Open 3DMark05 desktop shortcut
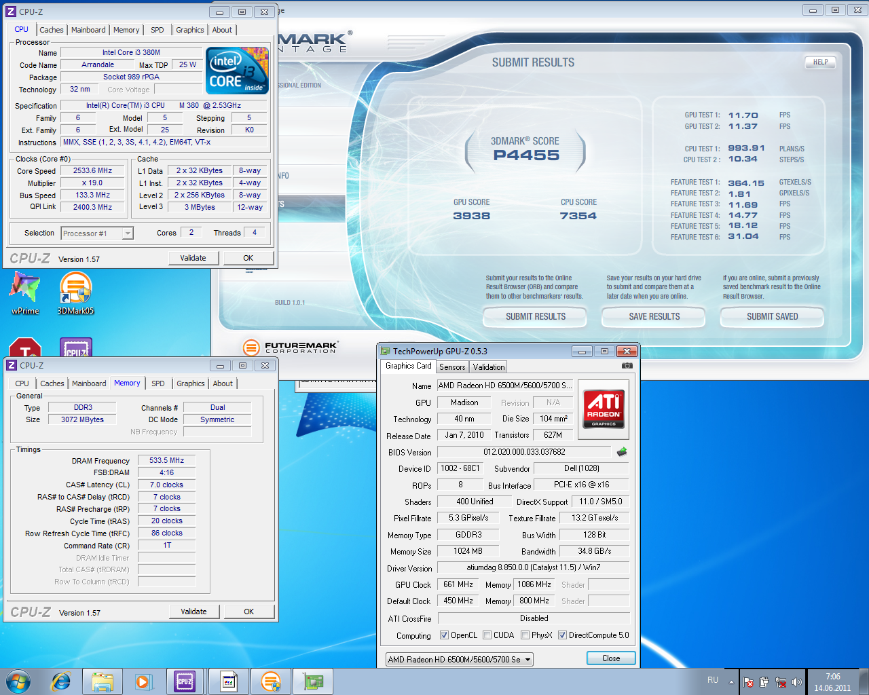Screen dimensions: 869x695 pos(75,293)
